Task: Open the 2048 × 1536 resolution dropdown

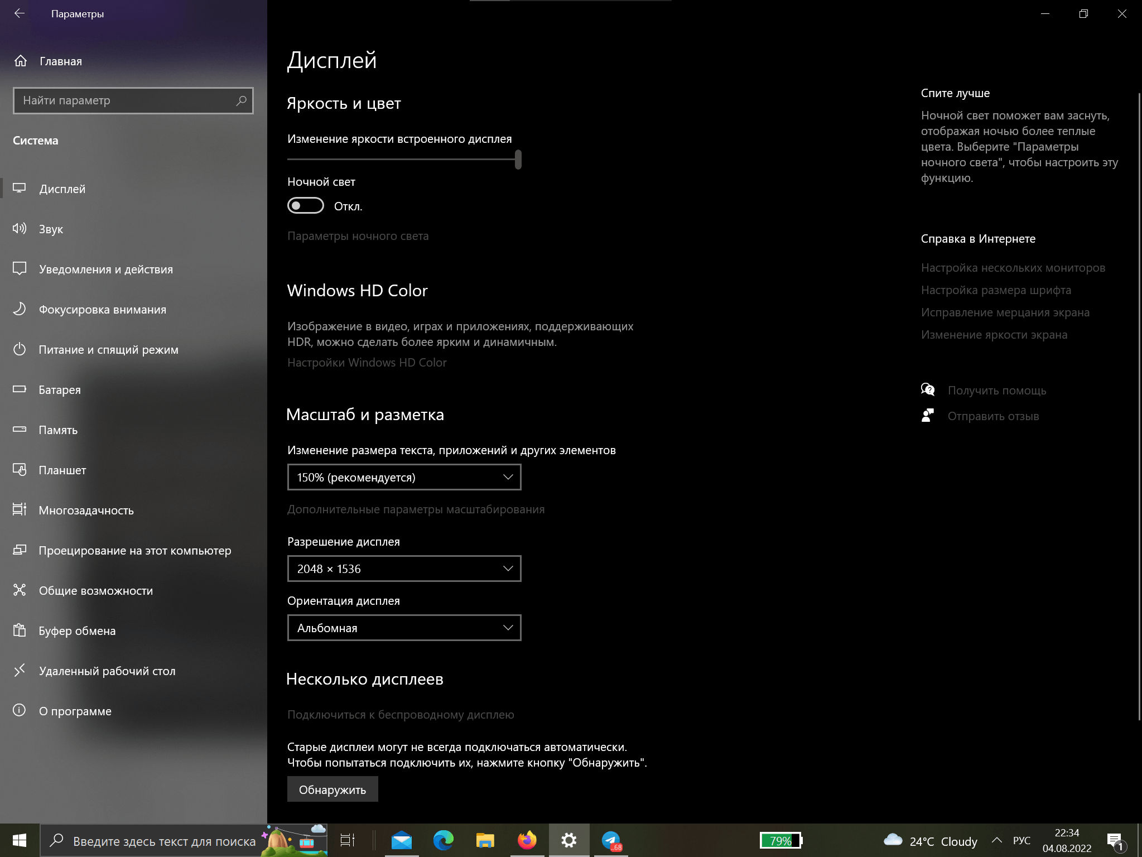Action: click(x=404, y=569)
